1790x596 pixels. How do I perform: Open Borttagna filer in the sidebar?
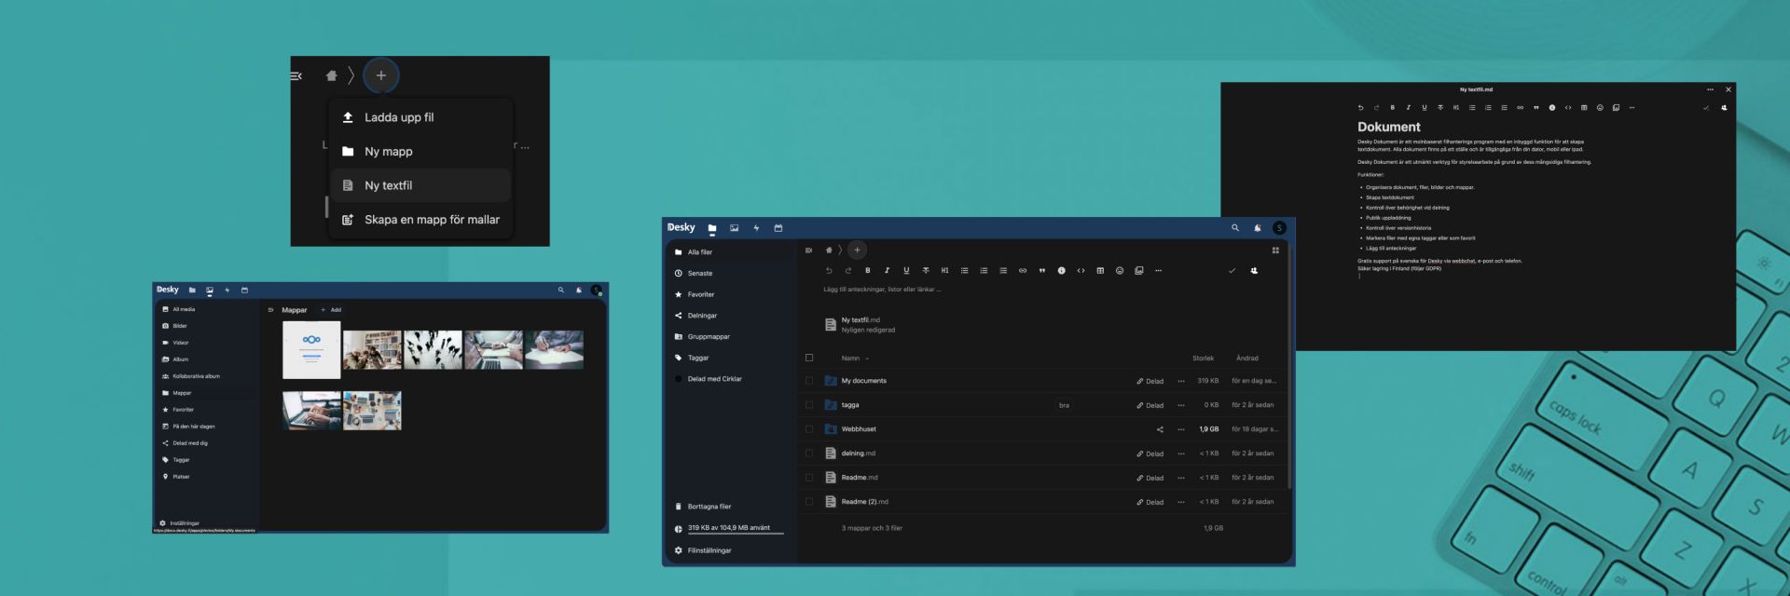click(709, 507)
